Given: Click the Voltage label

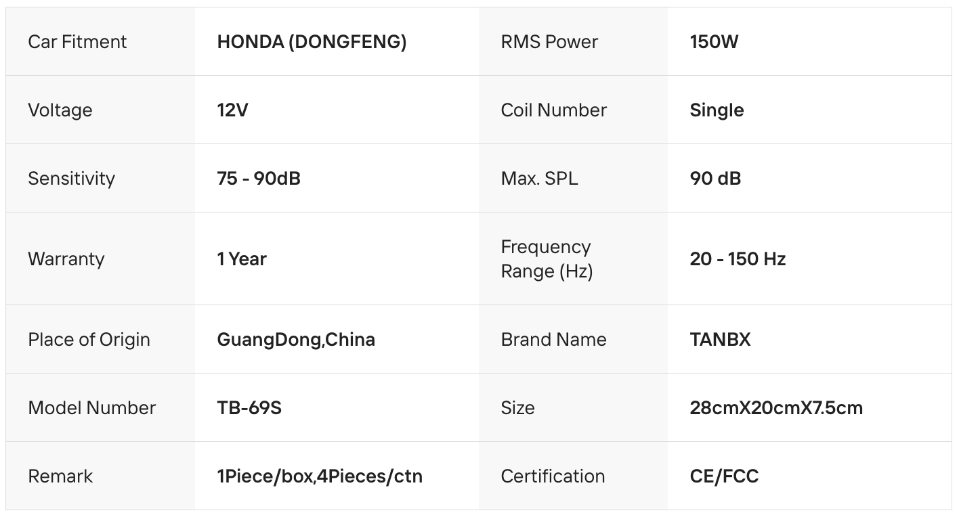Looking at the screenshot, I should coord(60,110).
